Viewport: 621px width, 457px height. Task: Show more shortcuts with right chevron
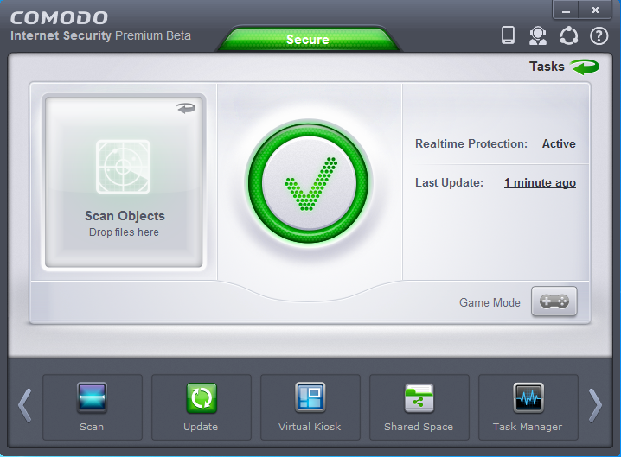pos(595,405)
